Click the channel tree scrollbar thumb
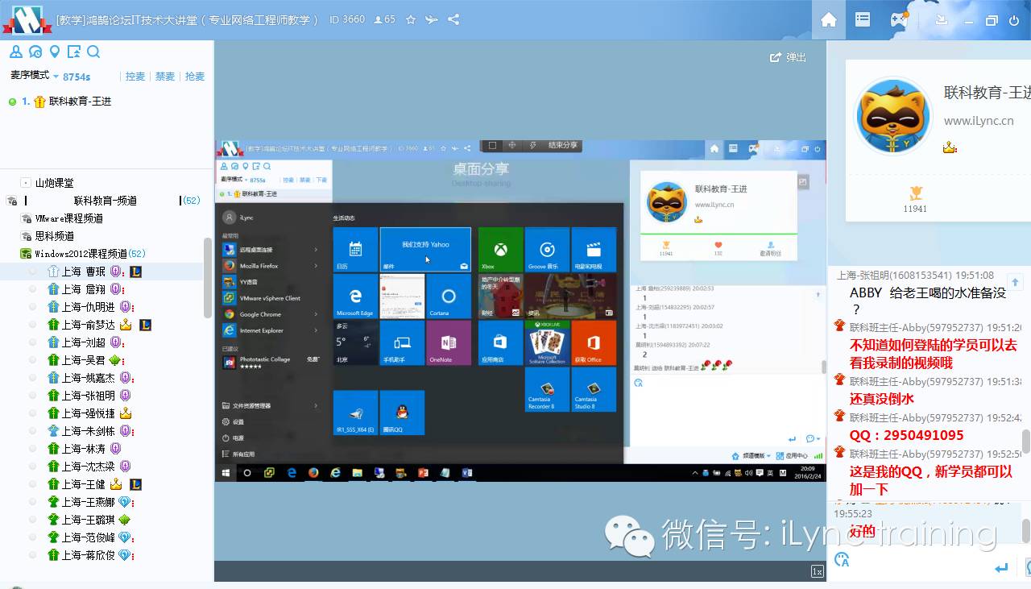1031x589 pixels. click(208, 279)
